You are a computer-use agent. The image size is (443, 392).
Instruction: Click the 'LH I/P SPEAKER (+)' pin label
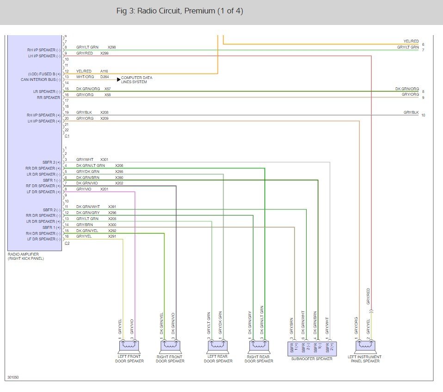44,121
